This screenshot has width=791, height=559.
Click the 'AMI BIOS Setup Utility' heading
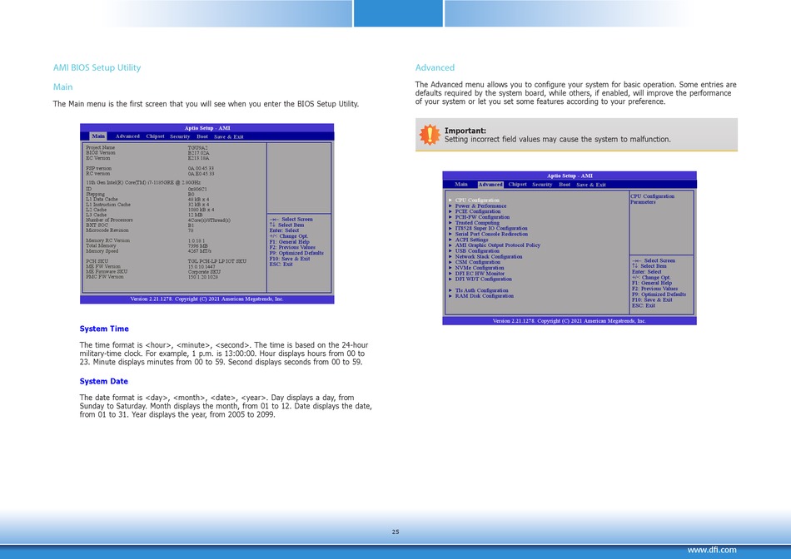point(97,67)
